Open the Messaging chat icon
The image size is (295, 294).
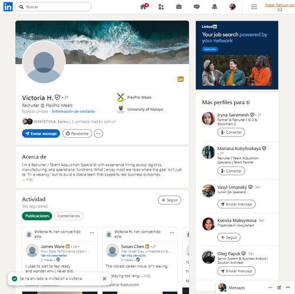pos(196,7)
